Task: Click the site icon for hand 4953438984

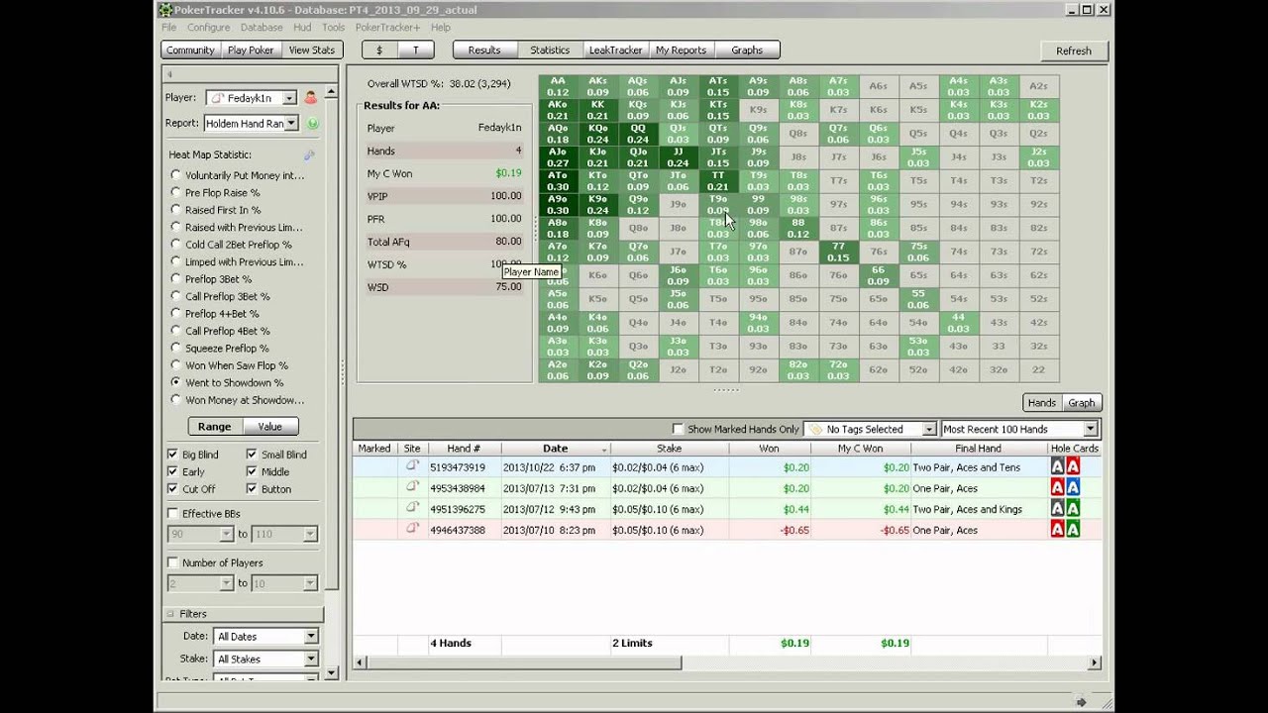Action: 412,487
